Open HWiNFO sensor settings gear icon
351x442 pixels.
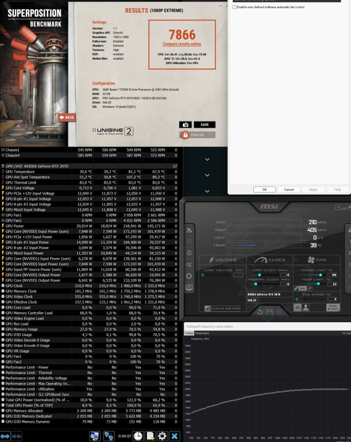pyautogui.click(x=162, y=436)
